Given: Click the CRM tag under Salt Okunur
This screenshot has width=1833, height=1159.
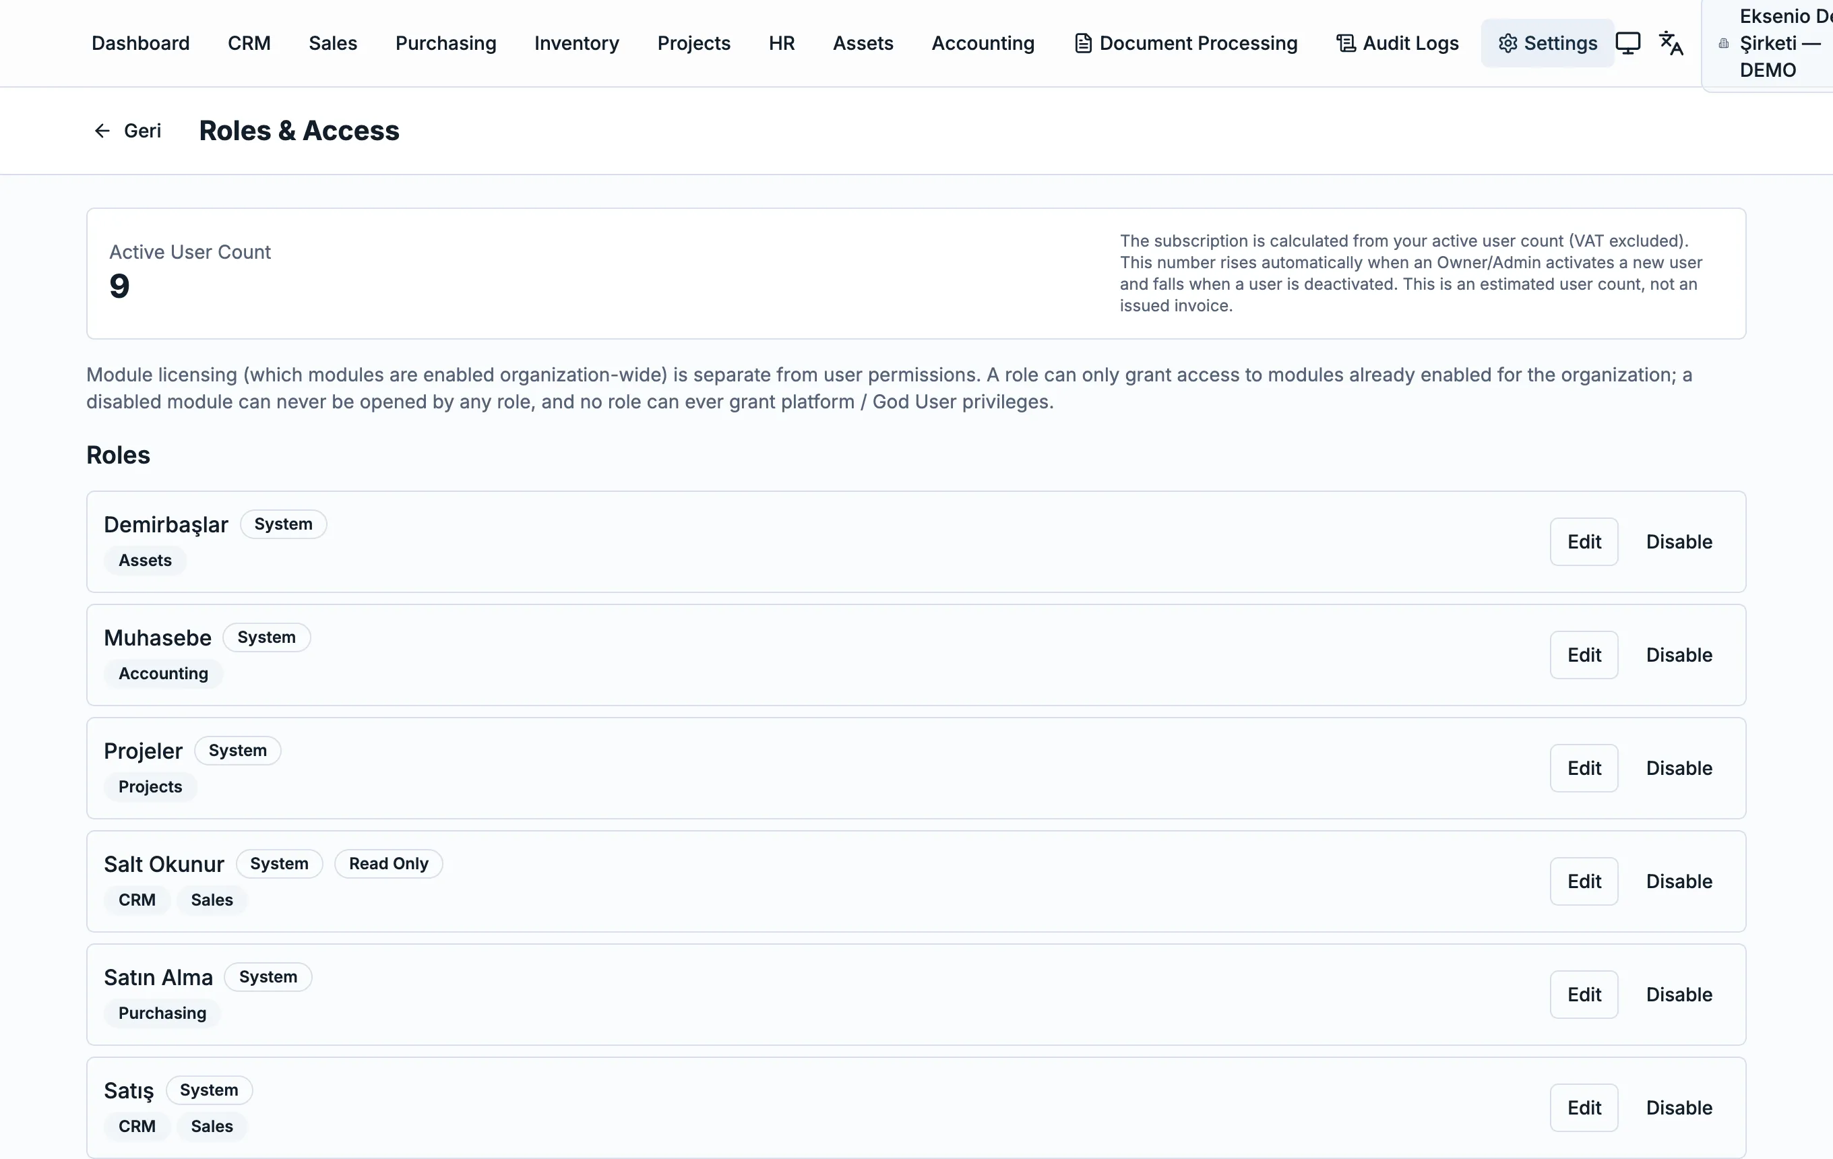Looking at the screenshot, I should (x=137, y=900).
